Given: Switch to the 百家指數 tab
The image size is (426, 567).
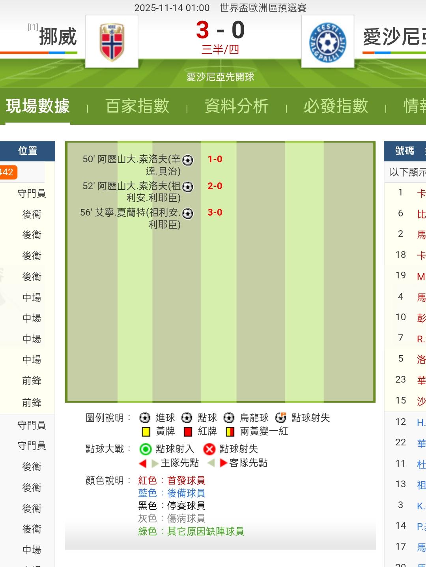Looking at the screenshot, I should [x=137, y=106].
